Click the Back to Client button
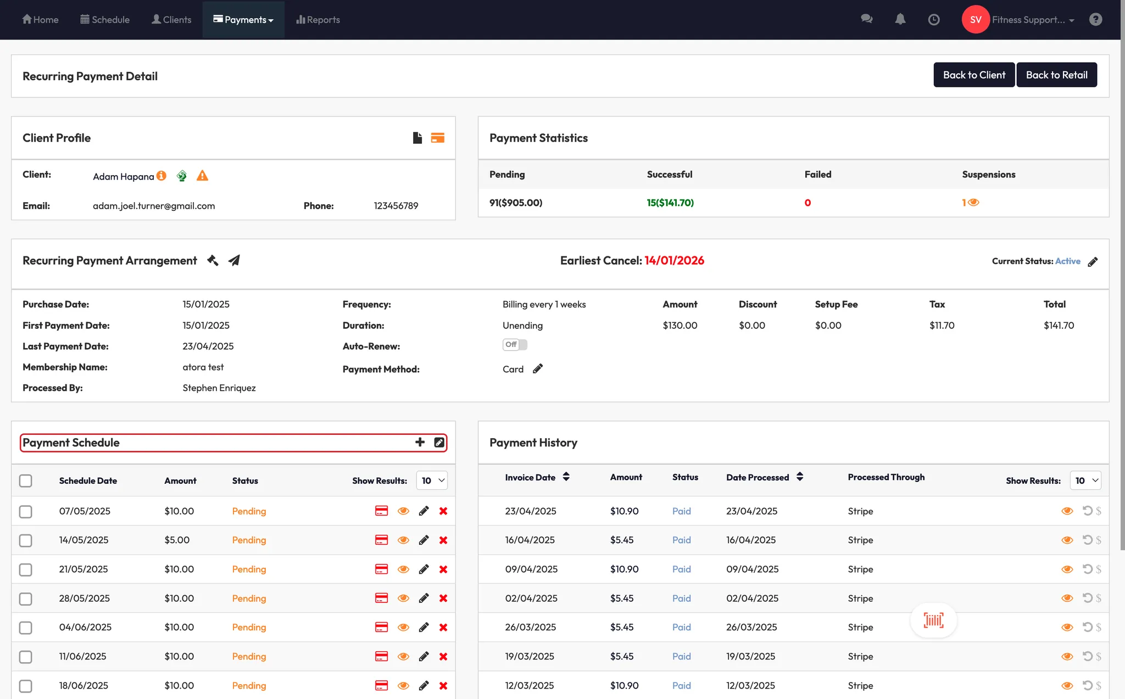The width and height of the screenshot is (1125, 699). tap(974, 75)
